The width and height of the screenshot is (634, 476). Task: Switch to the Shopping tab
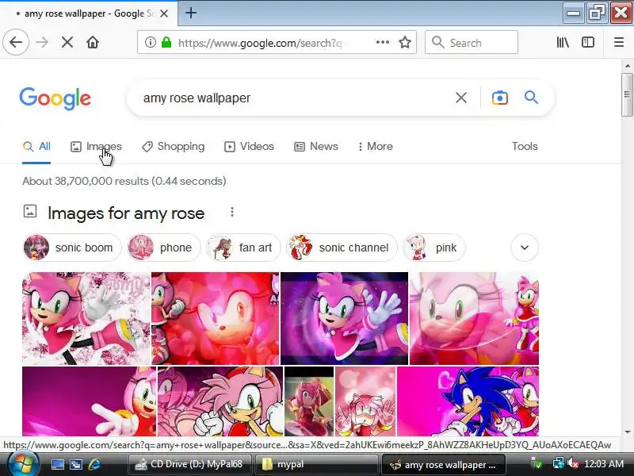click(174, 147)
